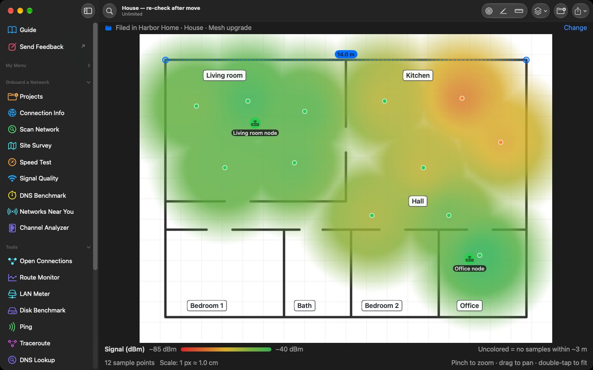Click the Disk Benchmark drive icon
The height and width of the screenshot is (370, 593).
(x=12, y=310)
